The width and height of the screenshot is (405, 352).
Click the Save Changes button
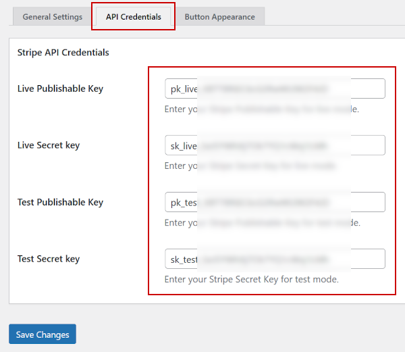click(43, 334)
